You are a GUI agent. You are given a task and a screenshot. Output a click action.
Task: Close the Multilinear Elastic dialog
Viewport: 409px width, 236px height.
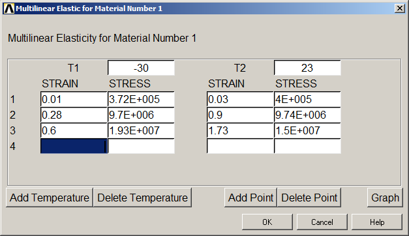[x=400, y=8]
